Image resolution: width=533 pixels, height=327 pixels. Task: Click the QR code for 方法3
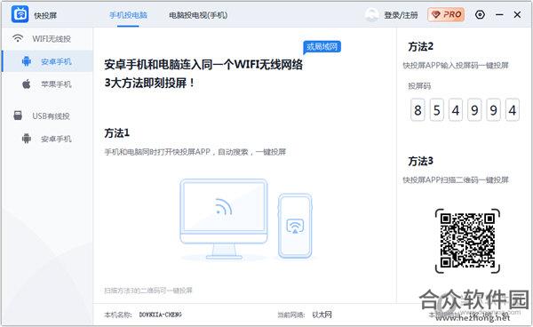(467, 241)
